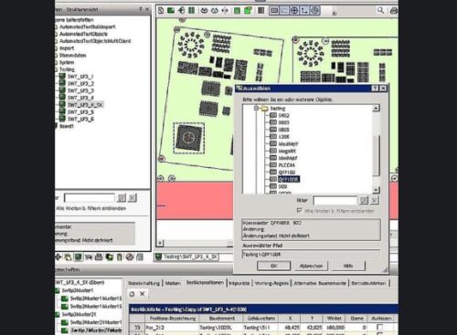The image size is (457, 335).
Task: Click the second binoculars icon in the toolbar
Action: point(215,11)
